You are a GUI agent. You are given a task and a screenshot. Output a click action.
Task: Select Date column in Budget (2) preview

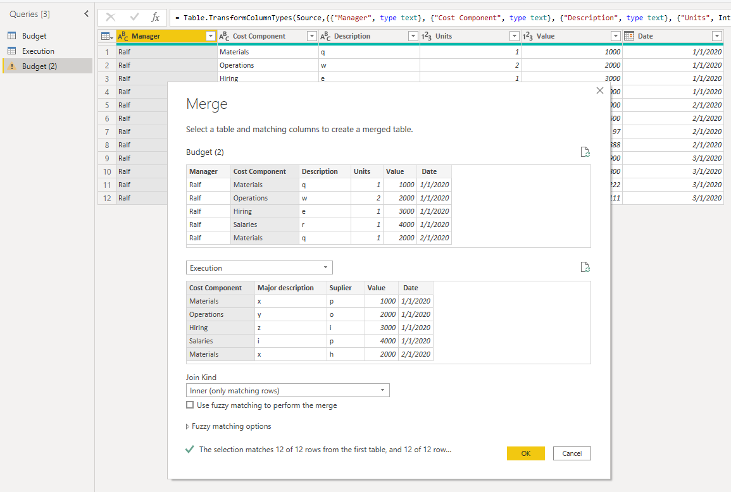coord(435,171)
